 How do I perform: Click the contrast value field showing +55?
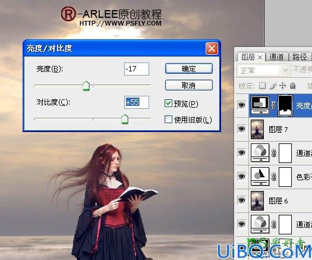point(137,102)
